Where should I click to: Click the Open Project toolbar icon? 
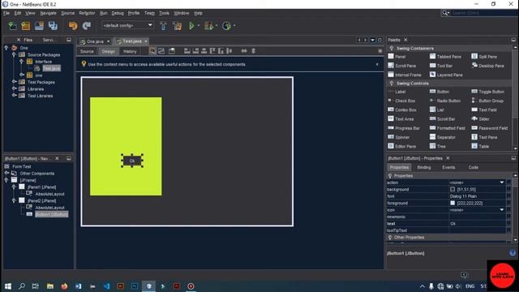tap(39, 26)
